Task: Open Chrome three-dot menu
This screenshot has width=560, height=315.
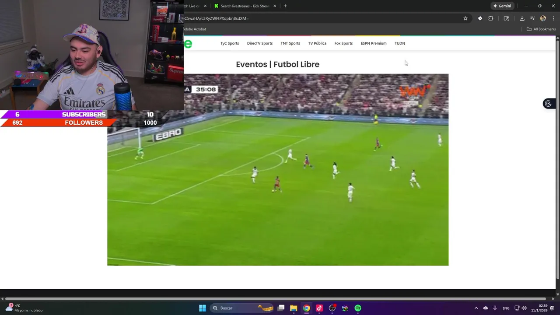Action: click(x=553, y=18)
